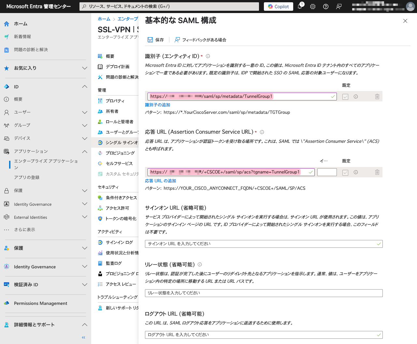Image resolution: width=417 pixels, height=344 pixels.
Task: Expand the ユーザー menu
Action: [x=85, y=112]
